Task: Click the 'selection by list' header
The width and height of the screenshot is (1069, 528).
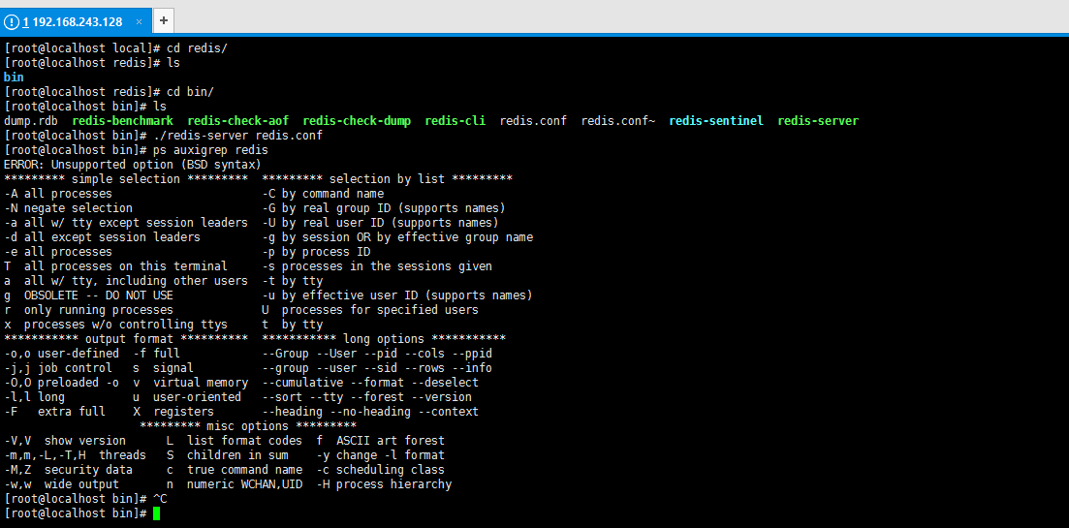Action: [388, 178]
